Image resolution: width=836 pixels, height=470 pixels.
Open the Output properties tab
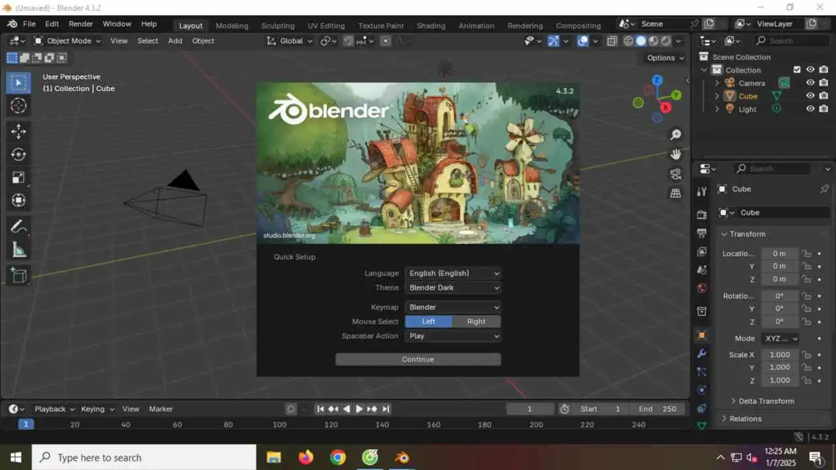click(701, 233)
